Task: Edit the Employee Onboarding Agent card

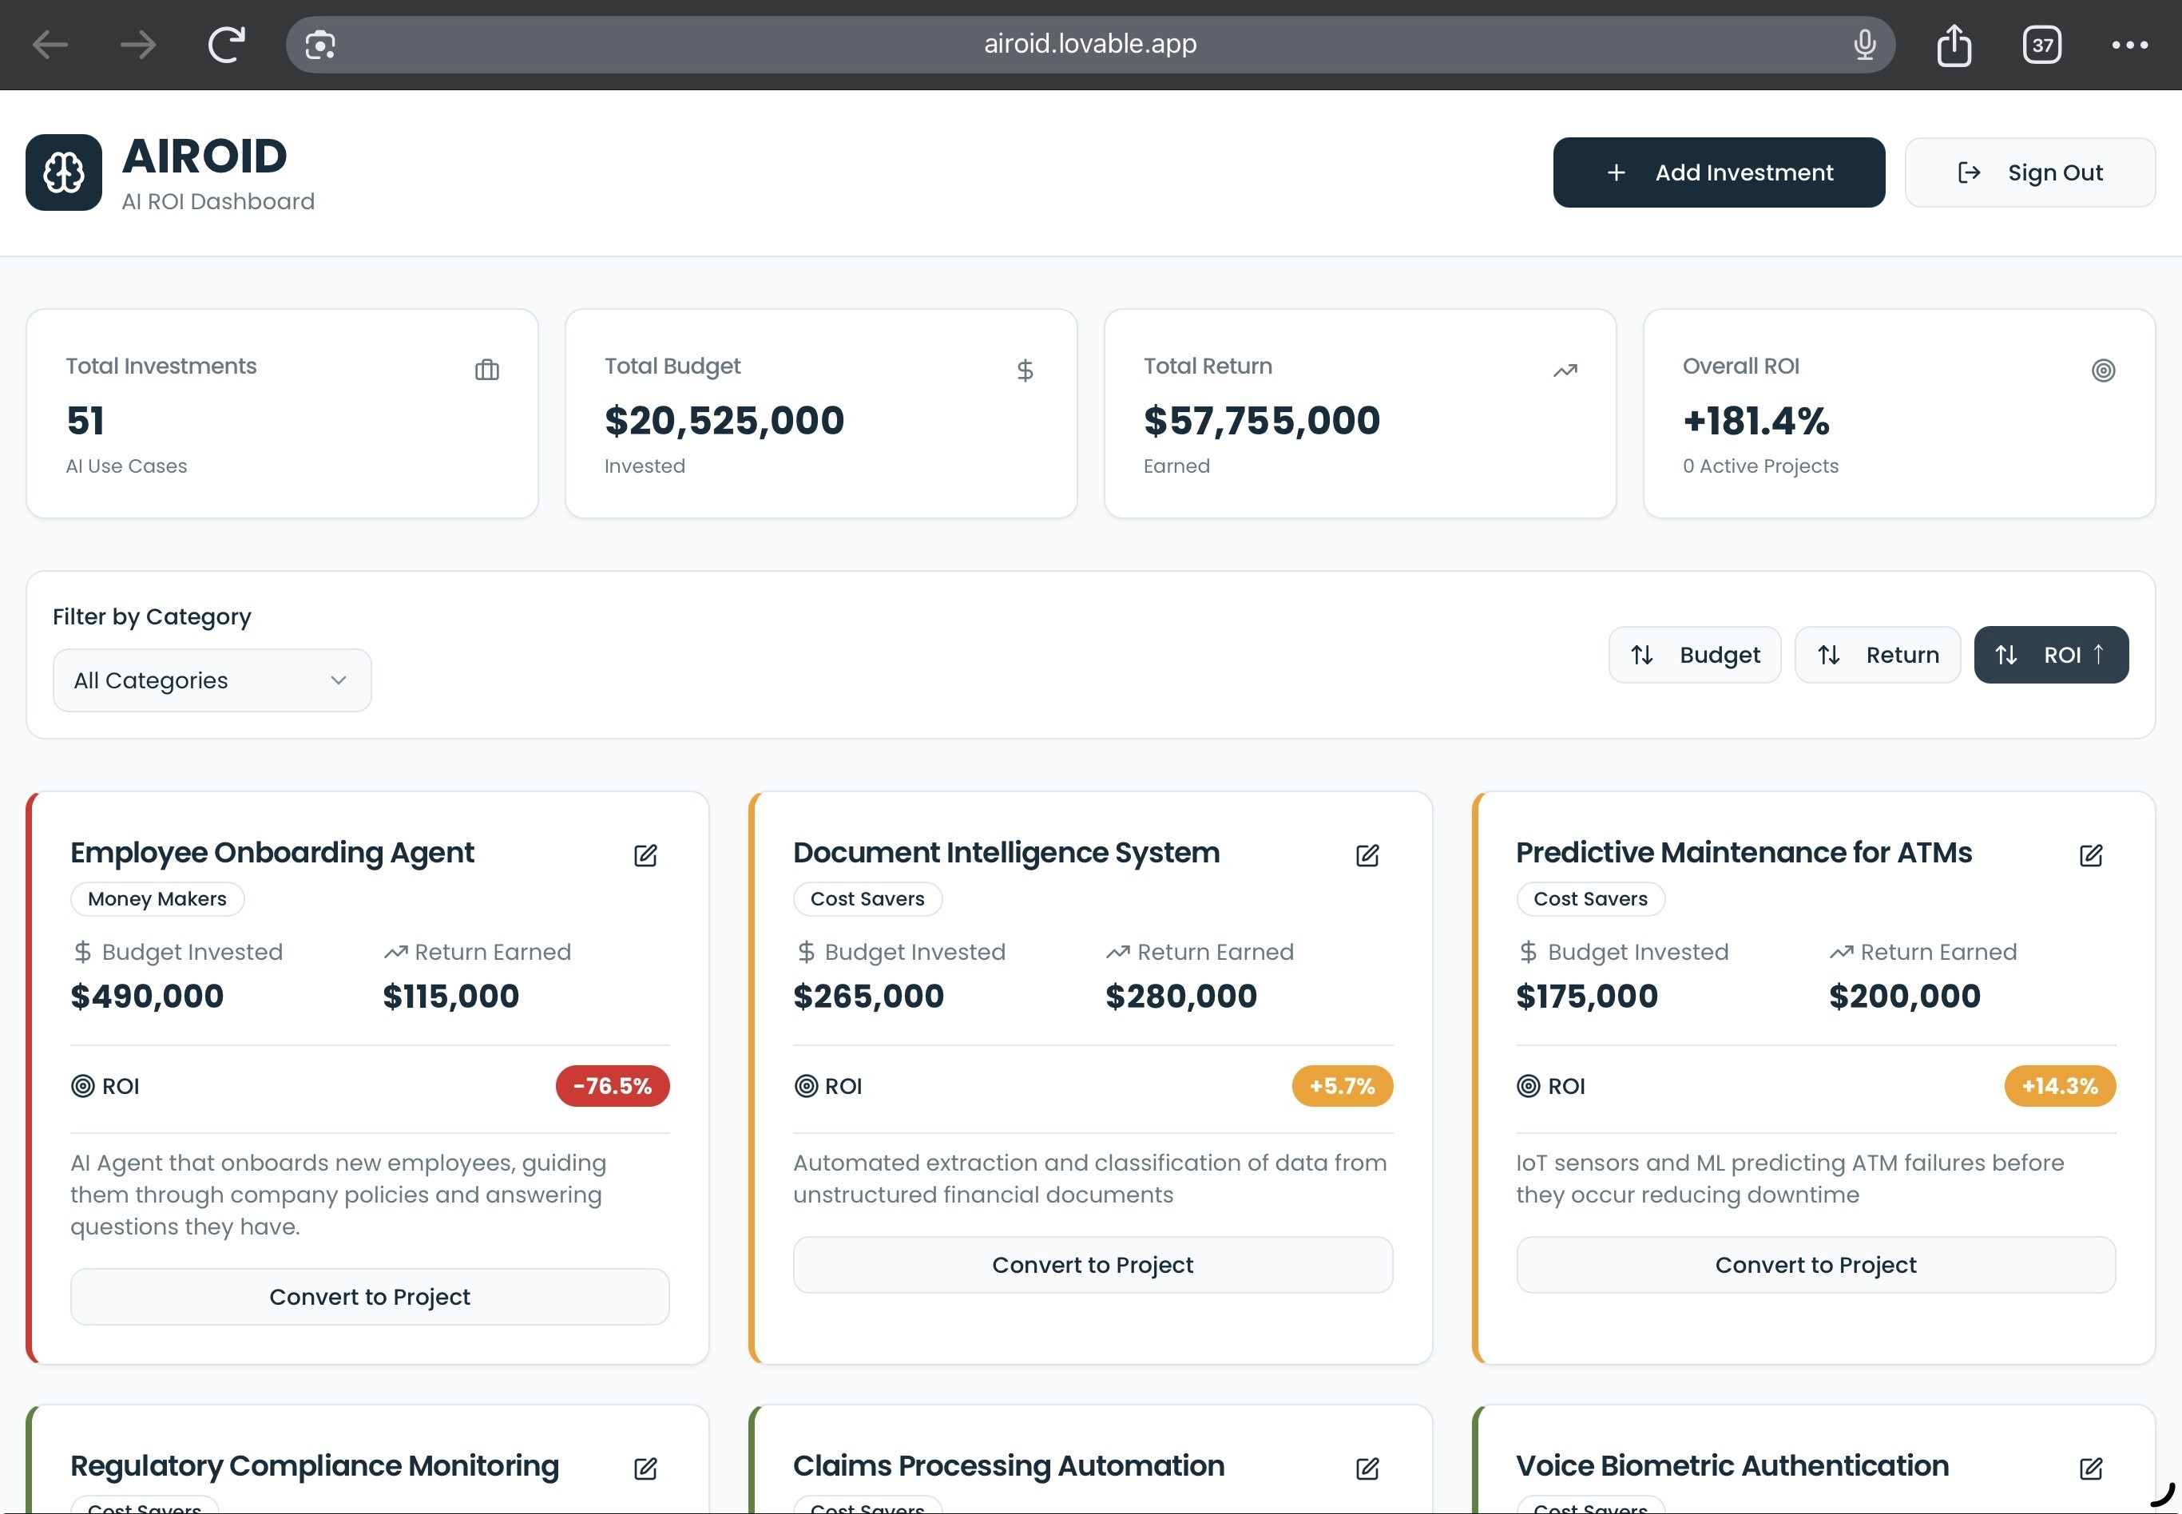Action: (x=645, y=856)
